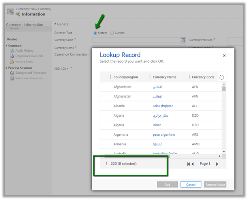Select the System currency type radio button
248x200 pixels.
pyautogui.click(x=96, y=33)
